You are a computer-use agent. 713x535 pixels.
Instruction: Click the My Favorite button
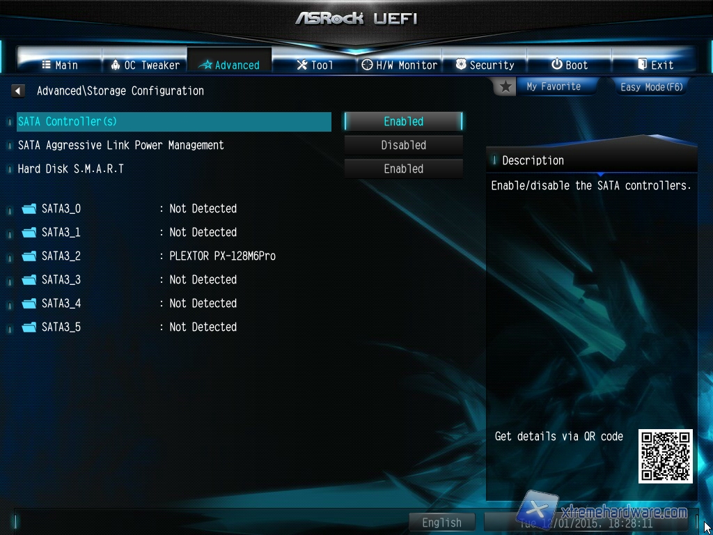554,86
